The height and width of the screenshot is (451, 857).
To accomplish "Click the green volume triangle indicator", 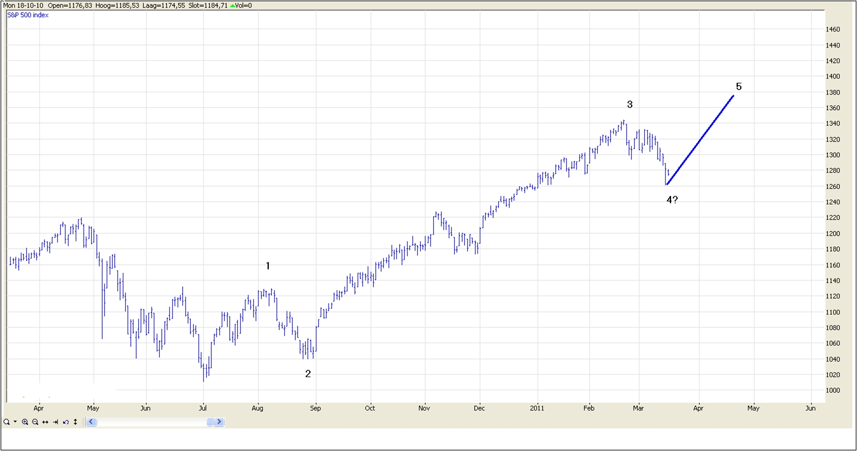I will [233, 5].
